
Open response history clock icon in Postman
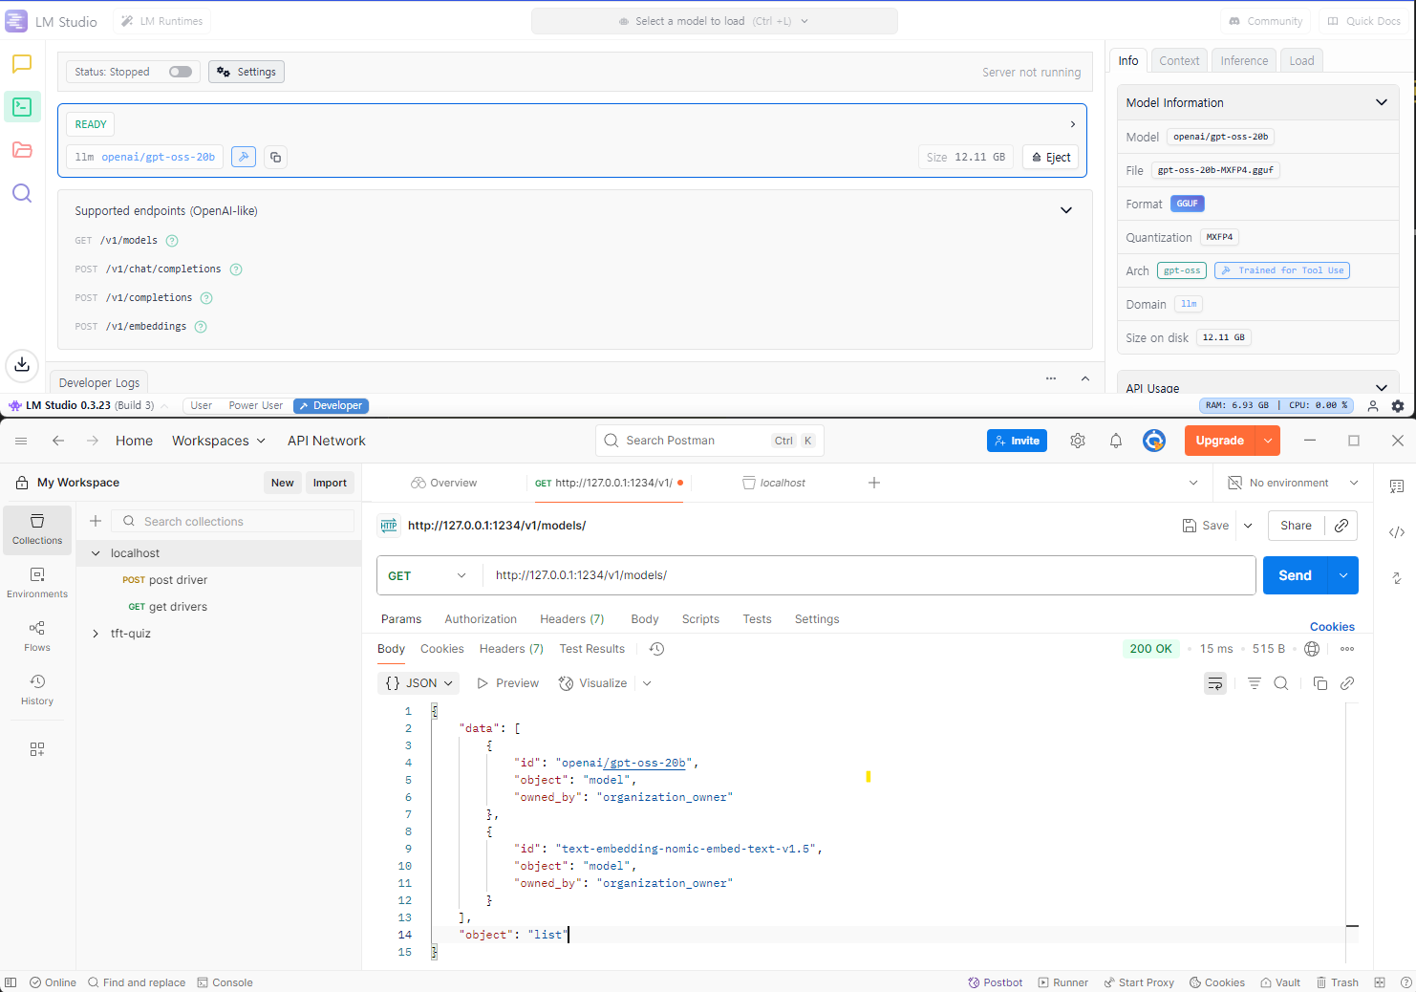point(656,649)
